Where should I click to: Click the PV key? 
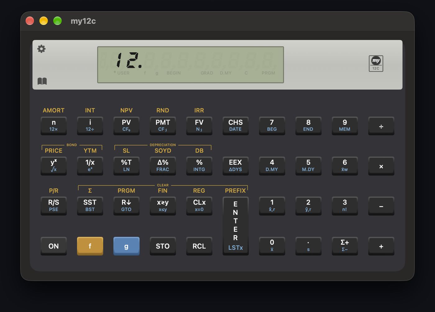[x=126, y=126]
